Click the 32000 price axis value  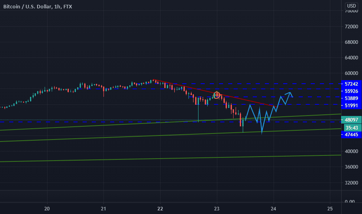pos(351,183)
